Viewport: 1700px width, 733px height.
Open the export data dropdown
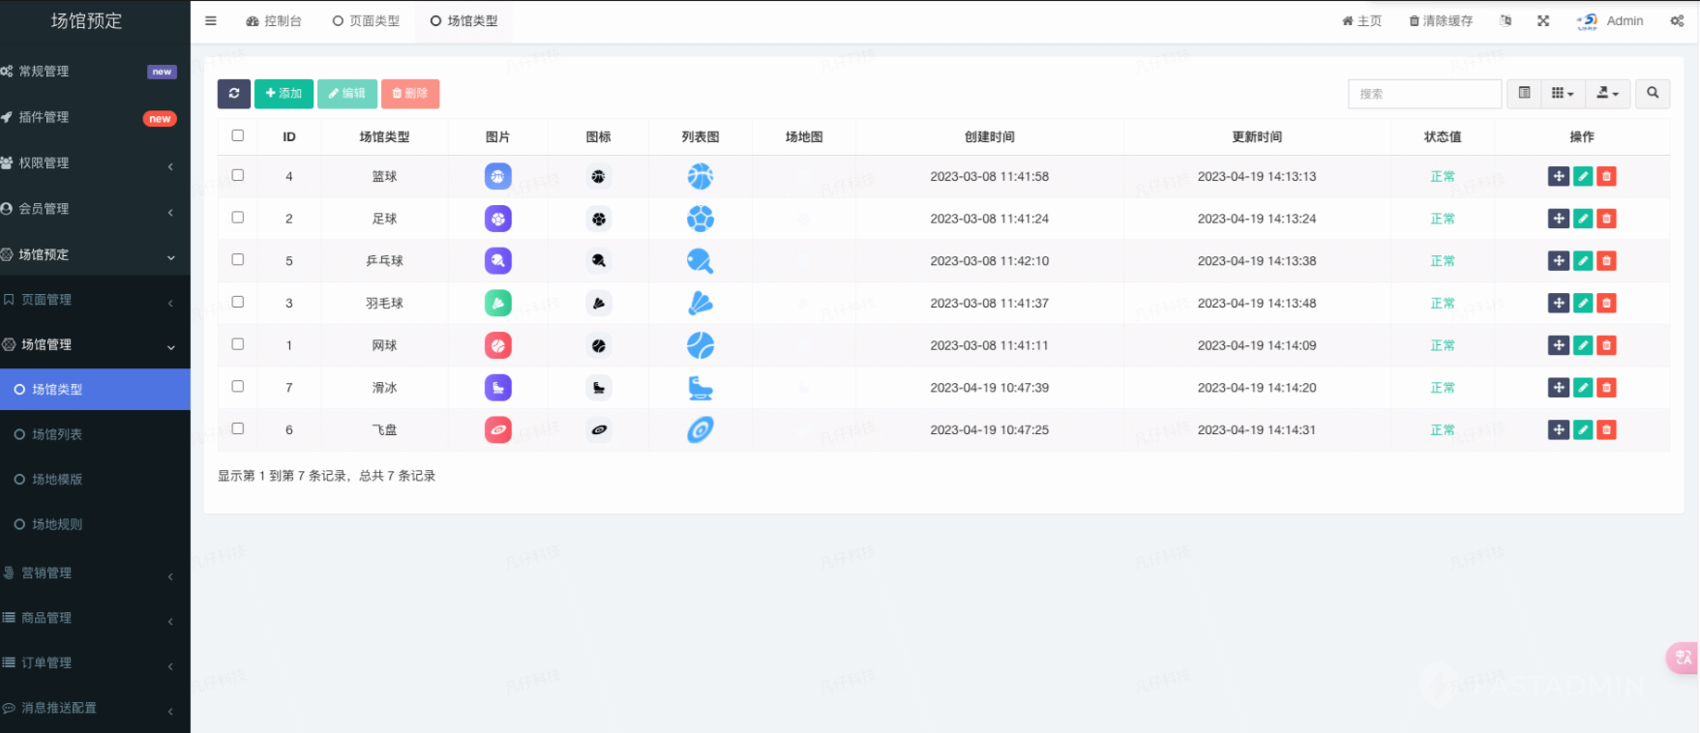[x=1607, y=94]
